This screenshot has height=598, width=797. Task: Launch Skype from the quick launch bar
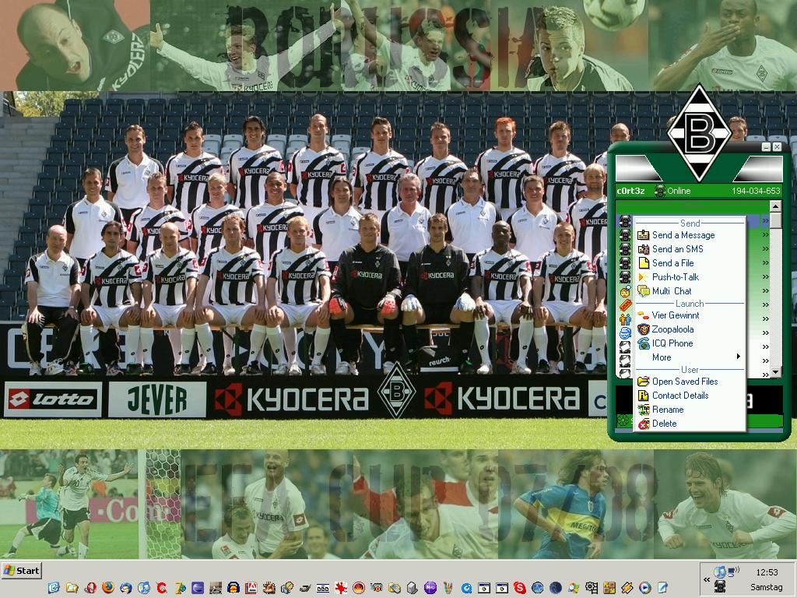coord(519,589)
